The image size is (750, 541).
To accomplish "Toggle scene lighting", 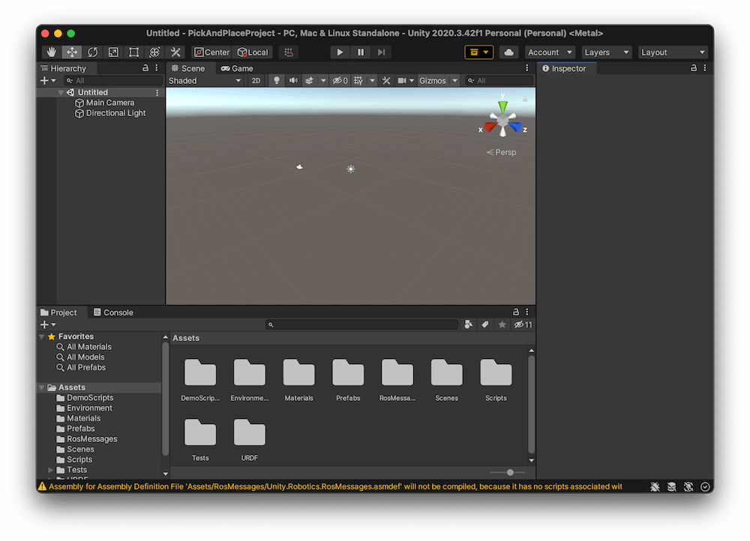I will 277,81.
